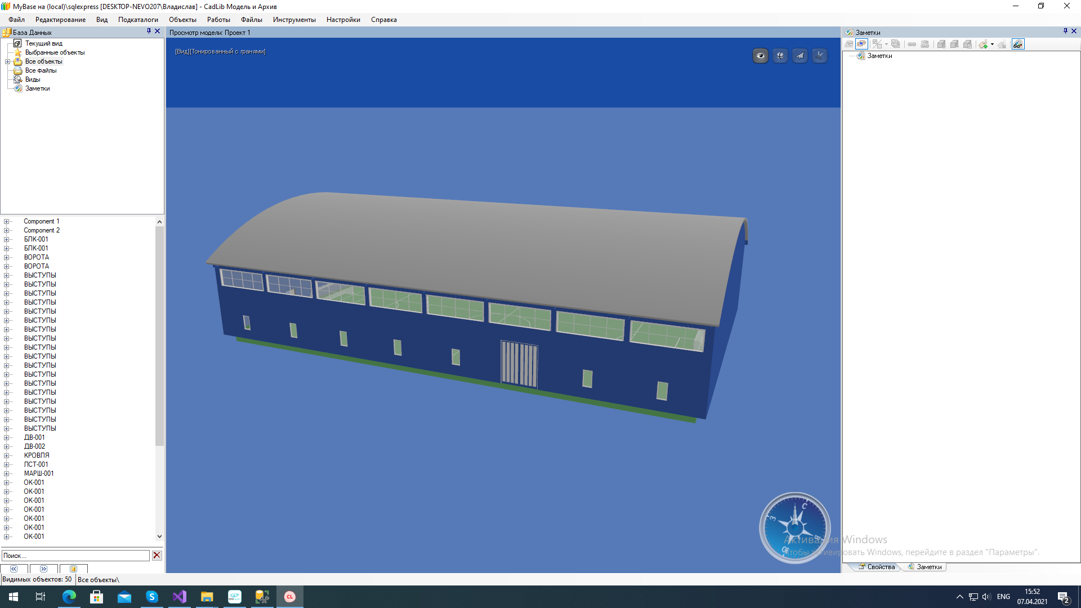Activate the paper plane fly mode

pos(800,56)
